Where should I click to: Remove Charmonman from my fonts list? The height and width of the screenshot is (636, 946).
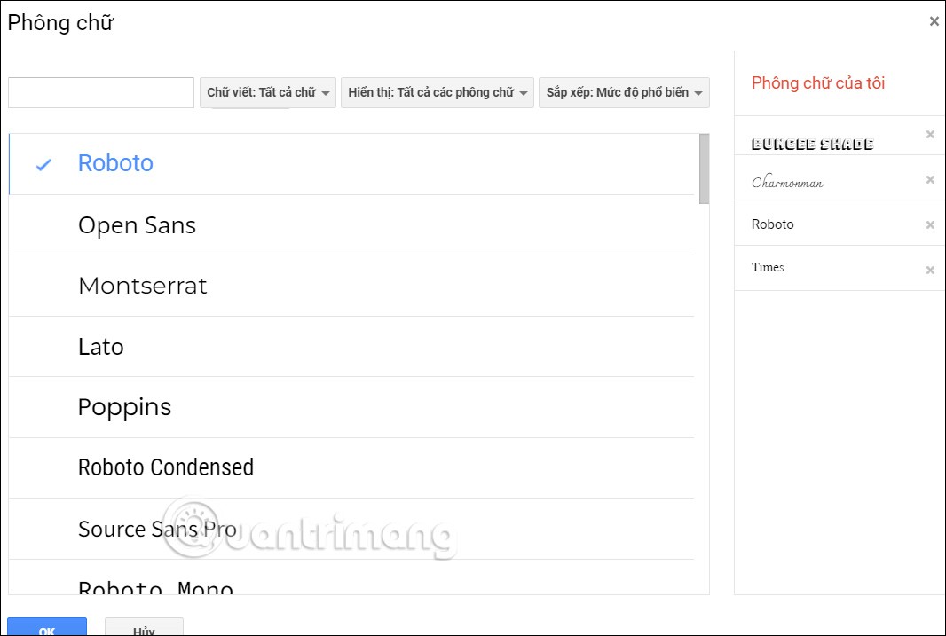[x=930, y=180]
